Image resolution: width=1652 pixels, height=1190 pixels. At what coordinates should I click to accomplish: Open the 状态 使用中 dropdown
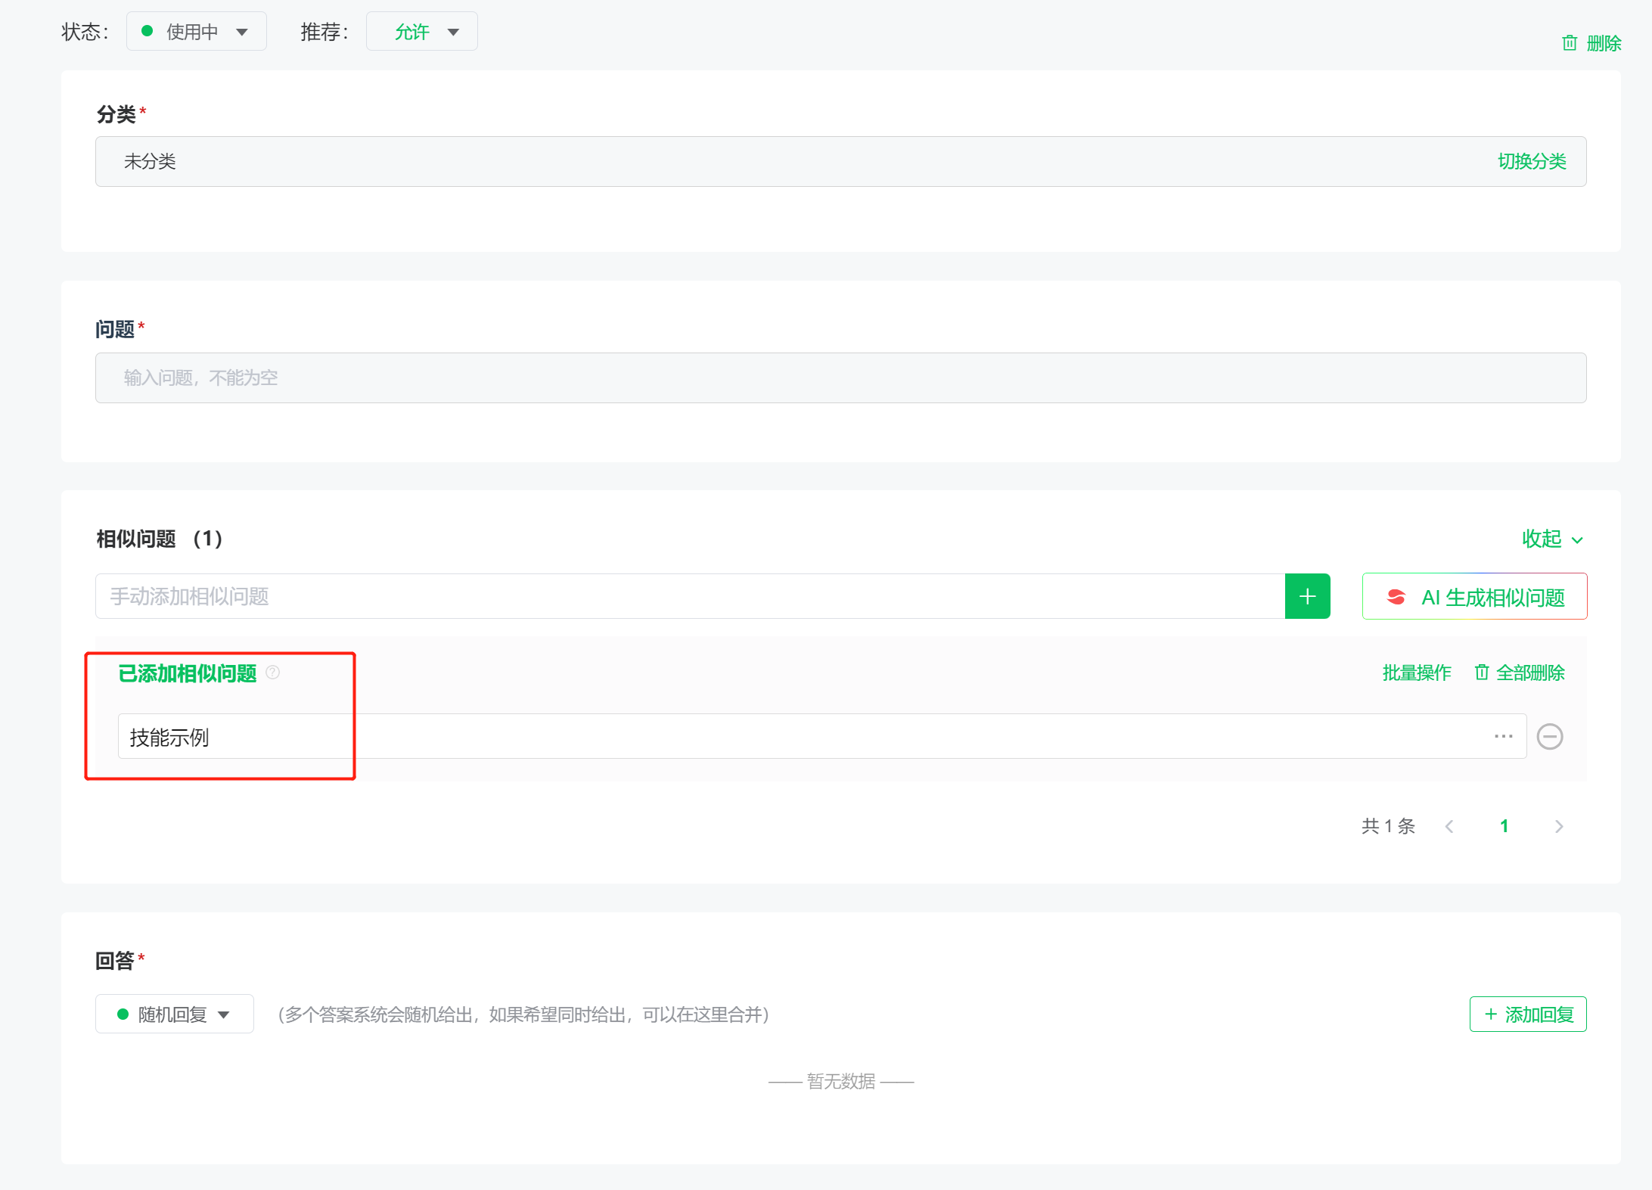pos(196,32)
